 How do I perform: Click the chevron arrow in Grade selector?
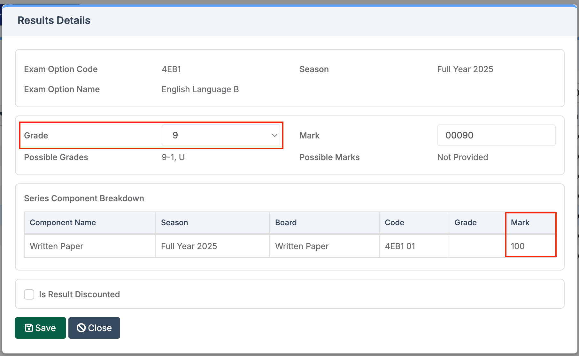(274, 135)
